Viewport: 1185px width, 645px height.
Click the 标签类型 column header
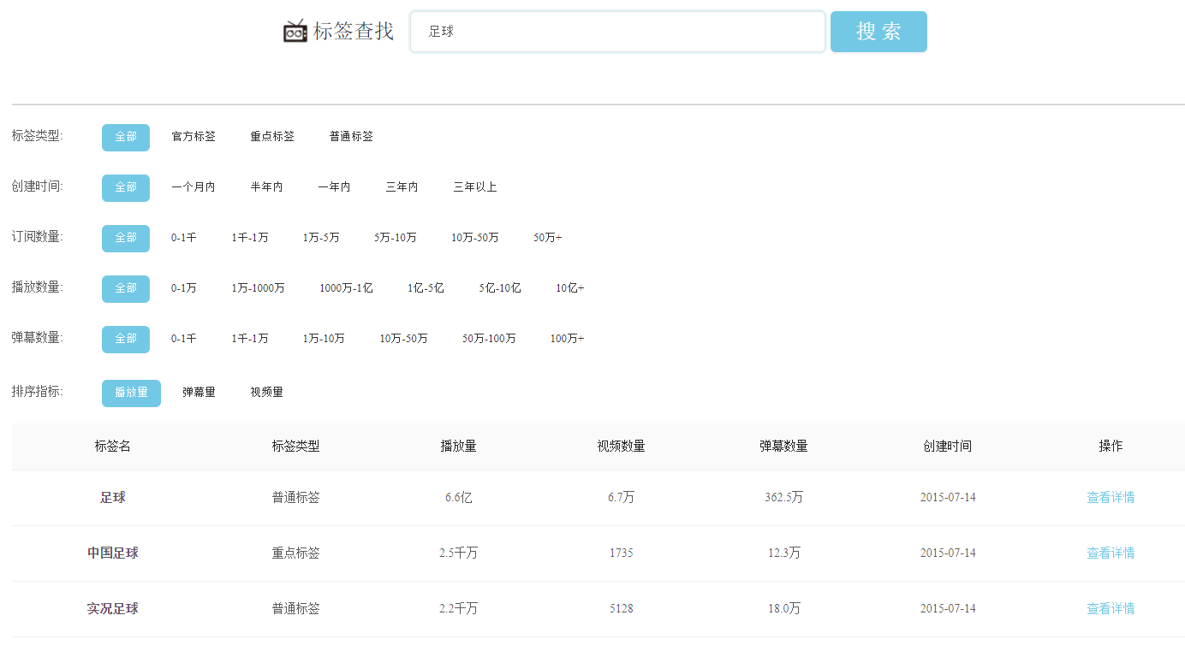pyautogui.click(x=296, y=447)
